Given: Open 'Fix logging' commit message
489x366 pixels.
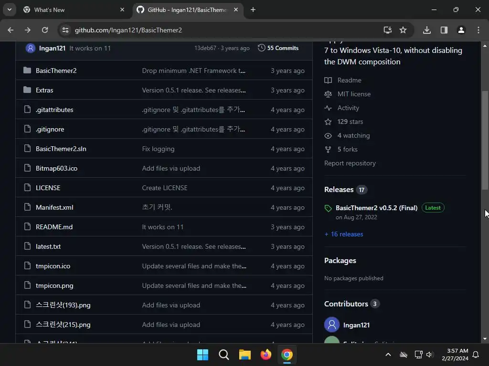Looking at the screenshot, I should [158, 149].
